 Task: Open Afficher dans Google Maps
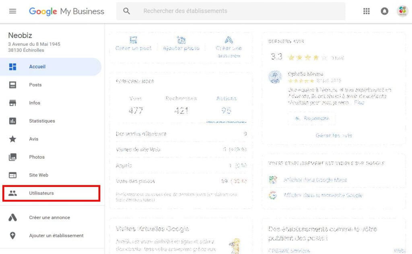click(x=315, y=180)
